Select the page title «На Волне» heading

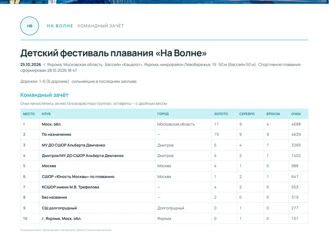coord(114,53)
